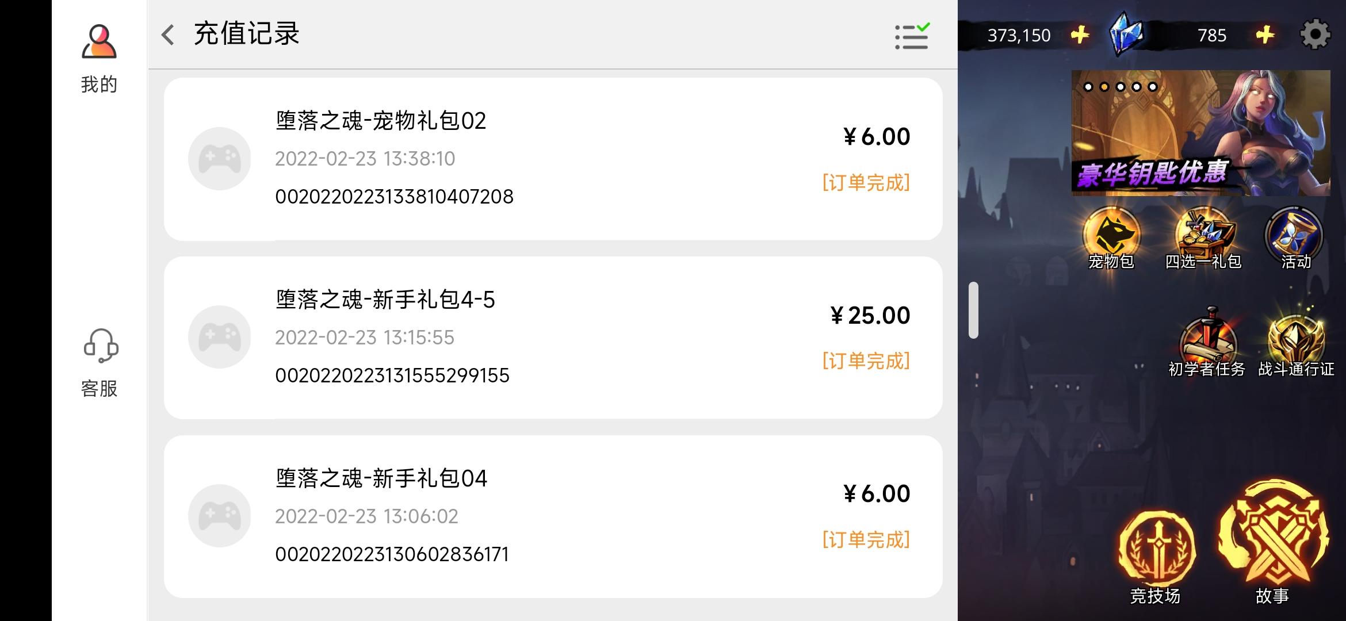Add crystals with plus next to 785
This screenshot has width=1346, height=621.
tap(1265, 35)
